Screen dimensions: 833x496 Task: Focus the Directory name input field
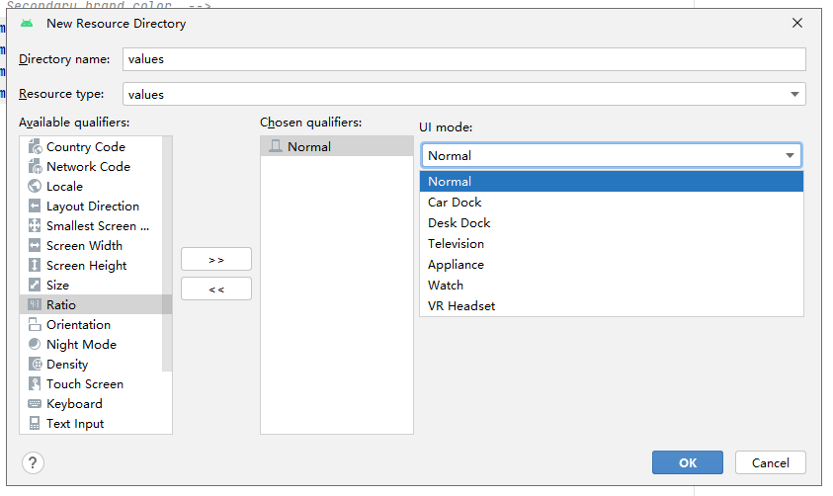click(463, 59)
